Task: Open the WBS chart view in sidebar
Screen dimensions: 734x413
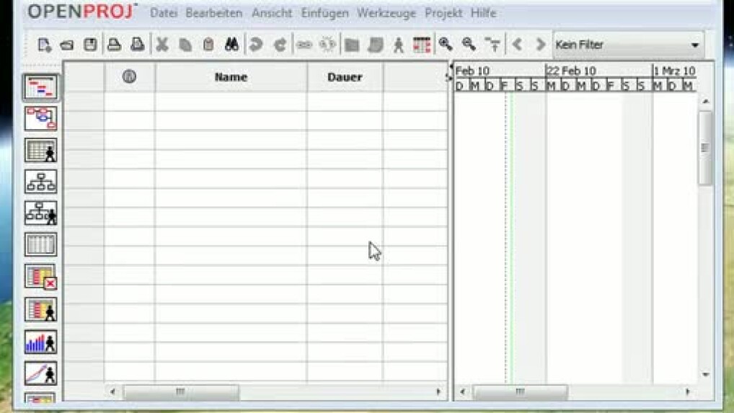Action: click(x=40, y=181)
